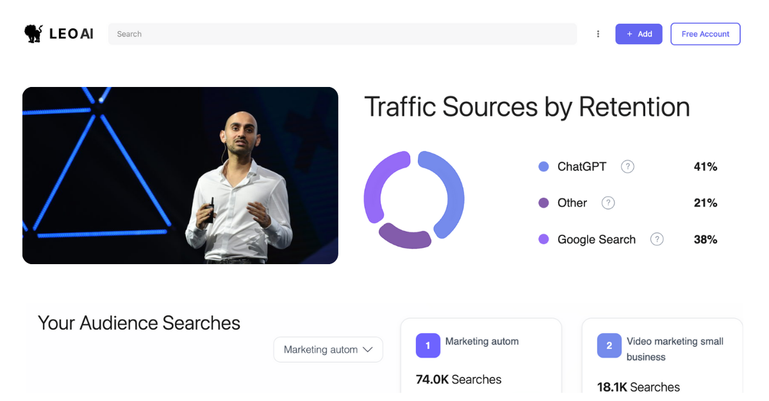Click the number 1 rank badge
The image size is (769, 401).
(428, 345)
